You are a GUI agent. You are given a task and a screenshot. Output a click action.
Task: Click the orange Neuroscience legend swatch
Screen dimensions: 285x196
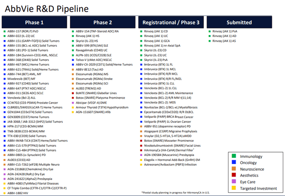234,168
